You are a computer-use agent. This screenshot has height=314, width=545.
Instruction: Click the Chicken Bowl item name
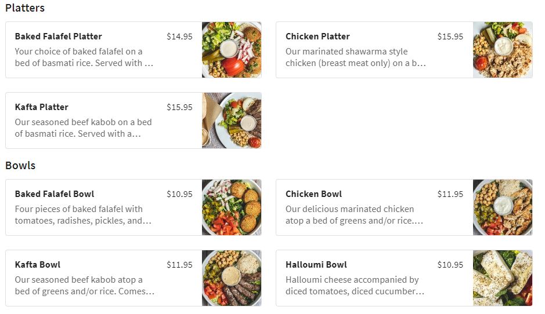[313, 194]
